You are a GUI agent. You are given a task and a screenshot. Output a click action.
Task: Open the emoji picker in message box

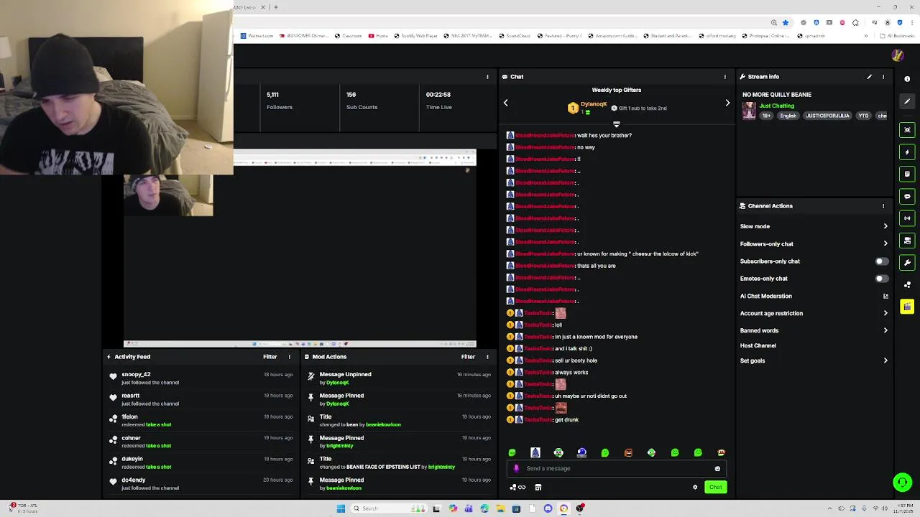pos(717,469)
